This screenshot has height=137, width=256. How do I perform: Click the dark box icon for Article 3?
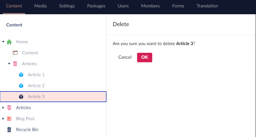tap(21, 97)
